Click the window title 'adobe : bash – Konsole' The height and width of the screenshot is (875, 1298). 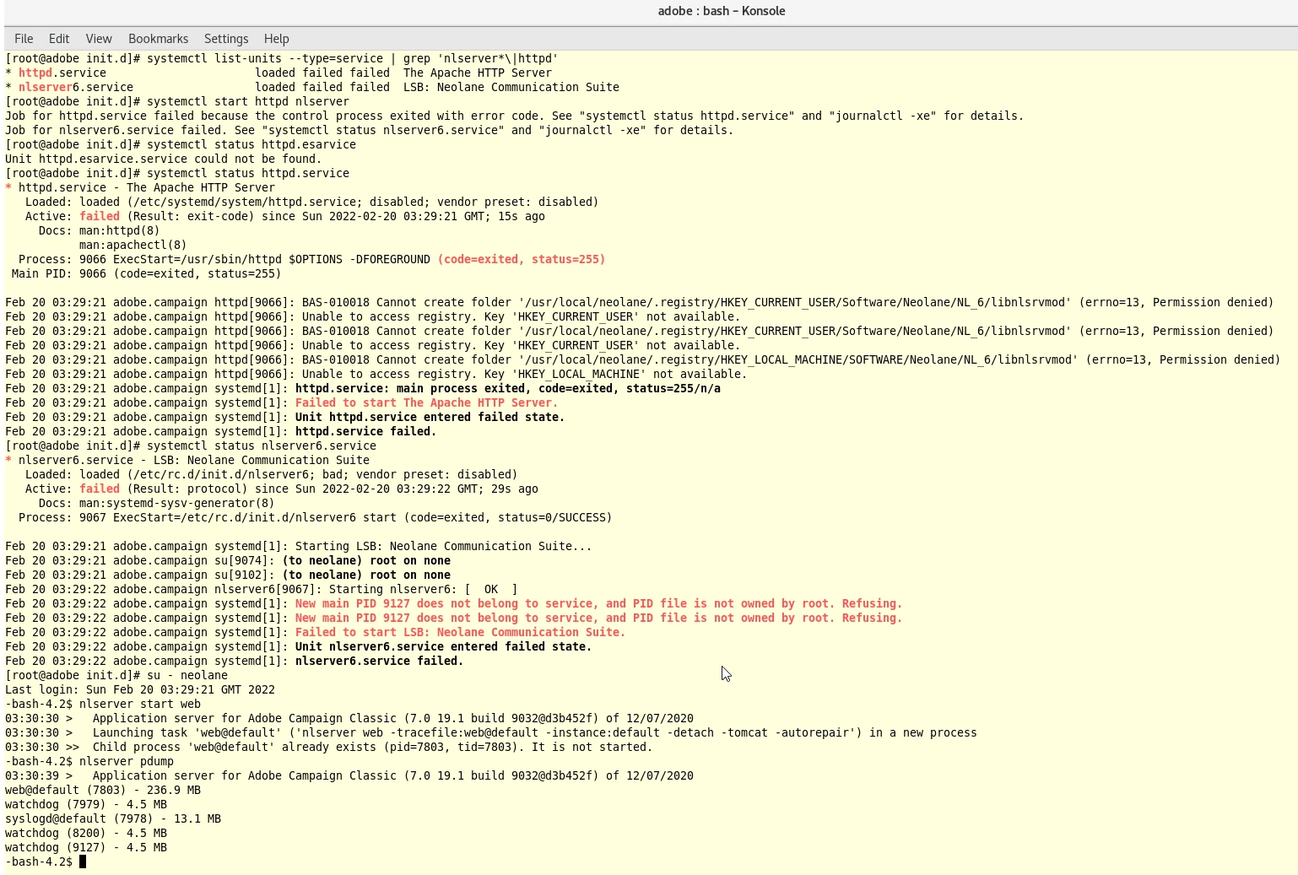pos(722,11)
